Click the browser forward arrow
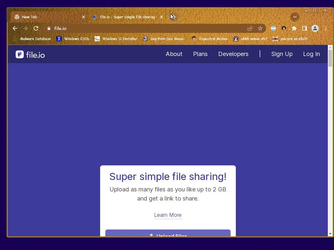Viewport: 334px width, 250px height. click(x=25, y=28)
